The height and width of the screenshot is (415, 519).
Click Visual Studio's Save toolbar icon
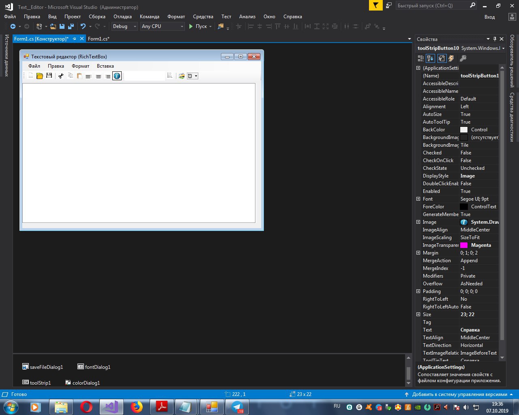[62, 26]
